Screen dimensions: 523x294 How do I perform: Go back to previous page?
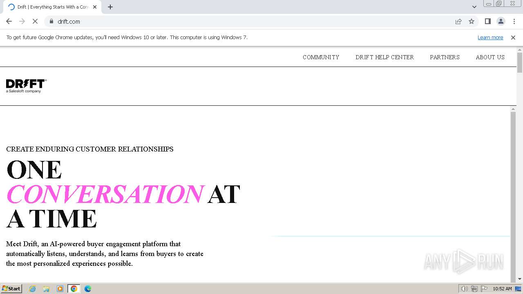[9, 21]
